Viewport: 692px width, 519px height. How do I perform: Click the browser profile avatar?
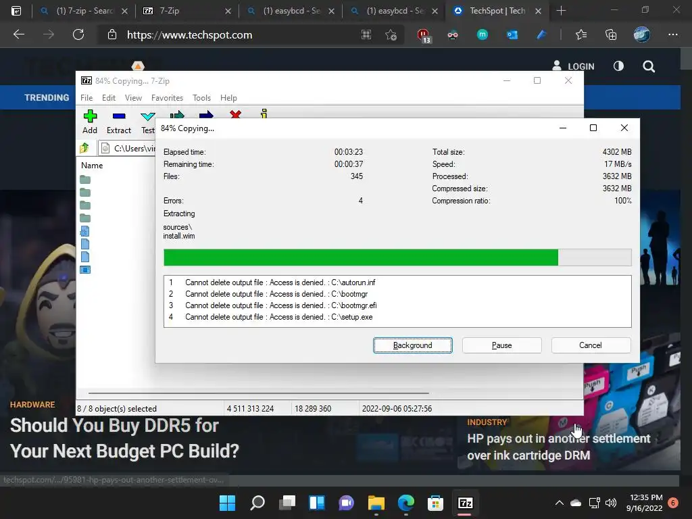[x=642, y=34]
